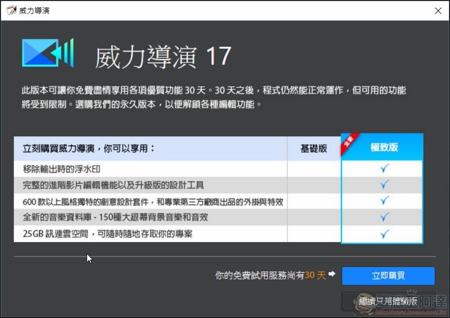Select the 基礎版 column header
Screen dimensions: 450x318
(313, 149)
